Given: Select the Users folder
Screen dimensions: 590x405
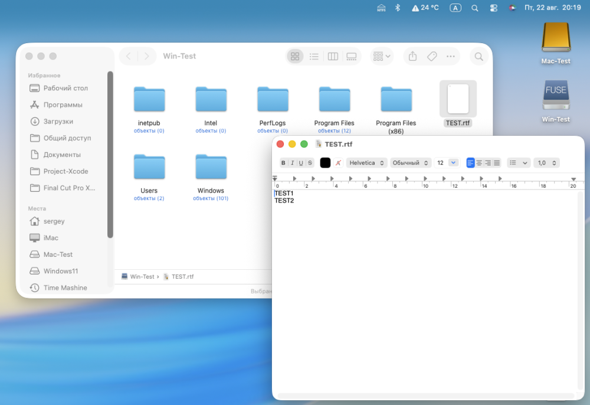Looking at the screenshot, I should click(149, 166).
